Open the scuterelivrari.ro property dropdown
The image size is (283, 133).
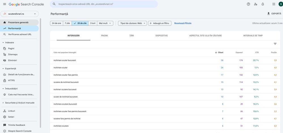coord(20,14)
